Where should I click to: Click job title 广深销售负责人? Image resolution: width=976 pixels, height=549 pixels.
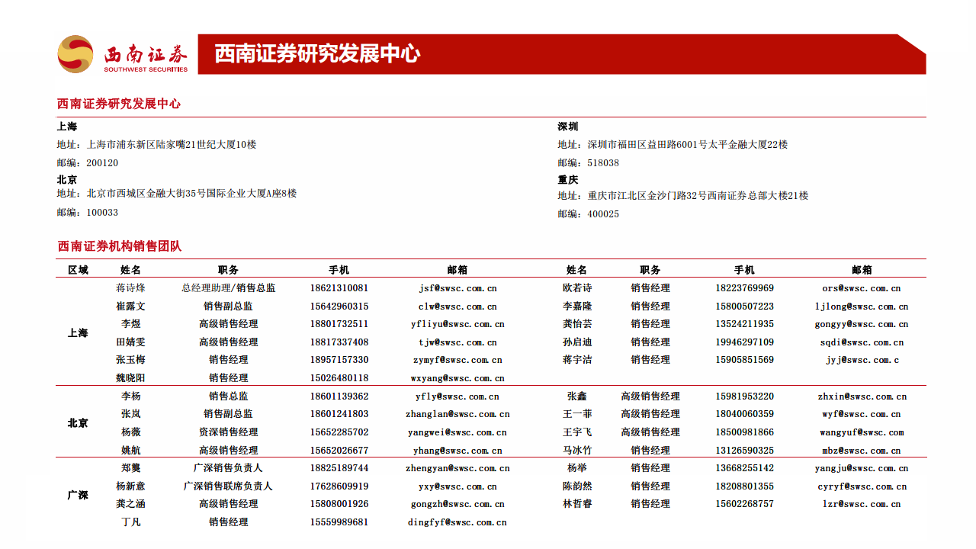point(228,468)
